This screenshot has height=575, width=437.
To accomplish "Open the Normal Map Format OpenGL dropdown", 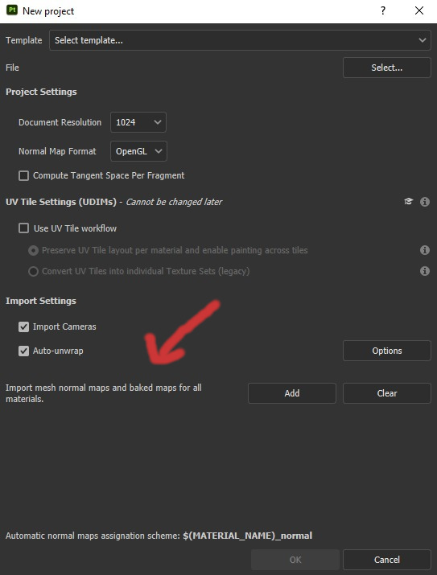I will [138, 151].
